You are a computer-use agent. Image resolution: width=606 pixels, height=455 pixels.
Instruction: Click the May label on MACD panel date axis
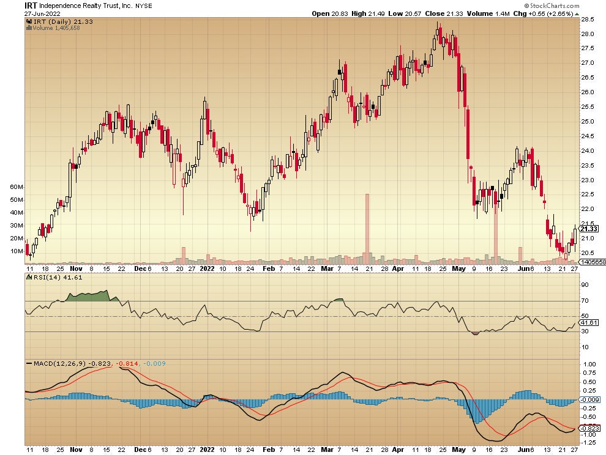coord(458,449)
